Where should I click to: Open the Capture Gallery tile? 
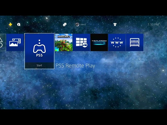[15, 42]
